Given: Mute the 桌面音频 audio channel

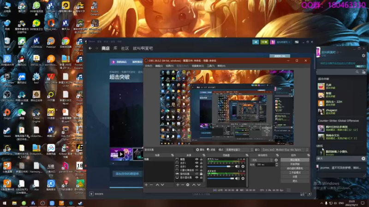Looking at the screenshot, I should [237, 178].
